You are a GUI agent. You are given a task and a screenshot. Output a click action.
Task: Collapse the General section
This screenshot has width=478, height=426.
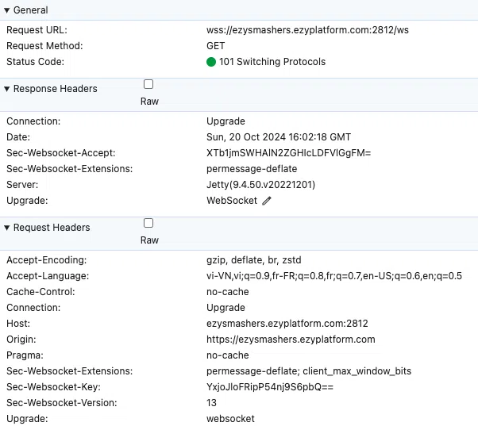click(x=7, y=10)
